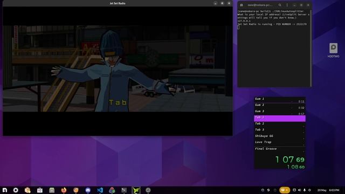Click the terminal title zane@nobara-pc
345x194 pixels.
click(260, 5)
